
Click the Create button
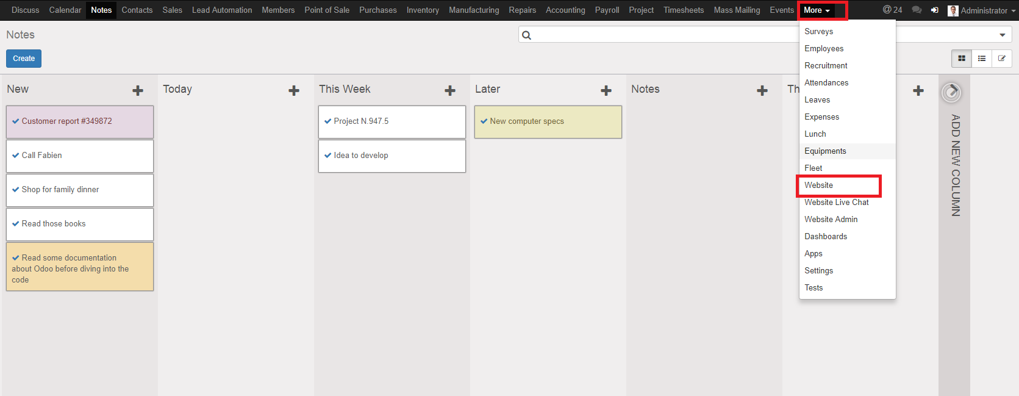[x=24, y=59]
